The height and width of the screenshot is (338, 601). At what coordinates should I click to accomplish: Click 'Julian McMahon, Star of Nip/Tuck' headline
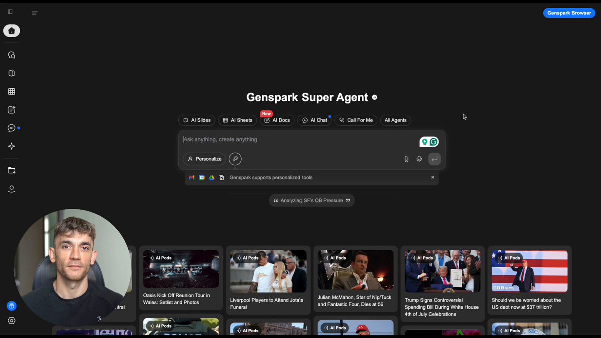point(354,300)
